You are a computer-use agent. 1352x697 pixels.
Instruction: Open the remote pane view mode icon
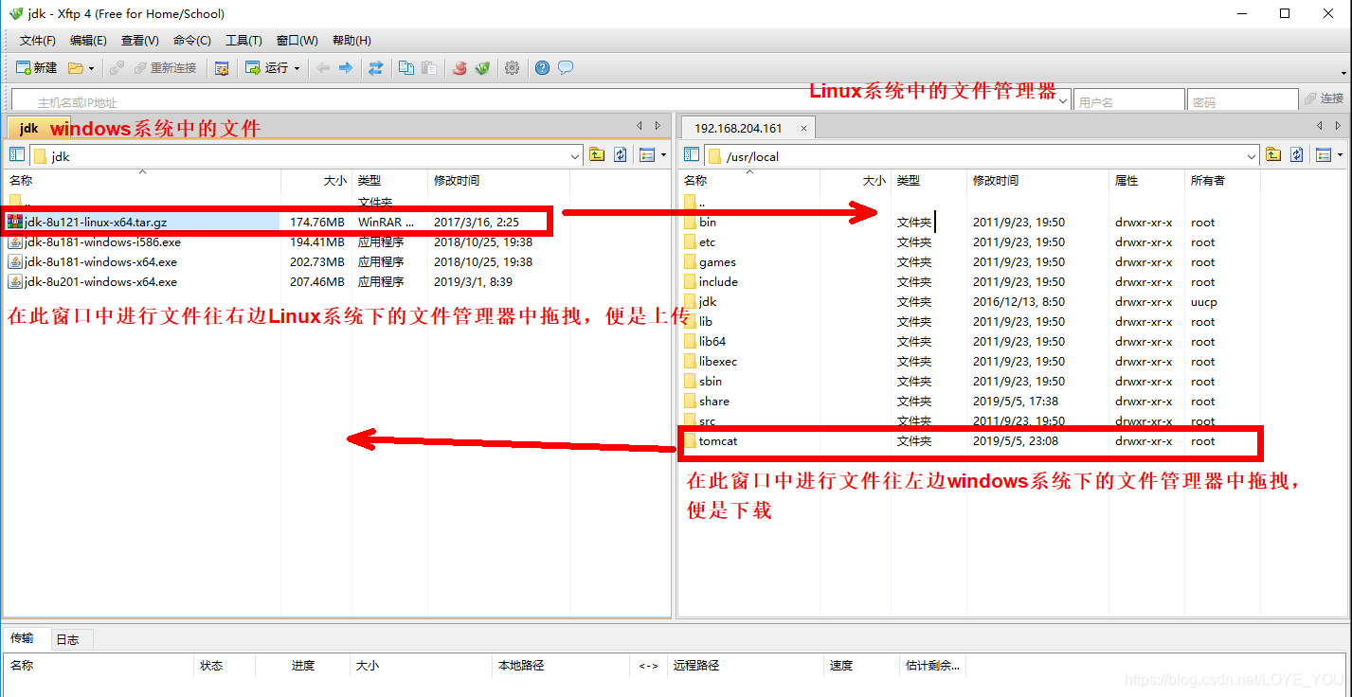tap(1324, 155)
